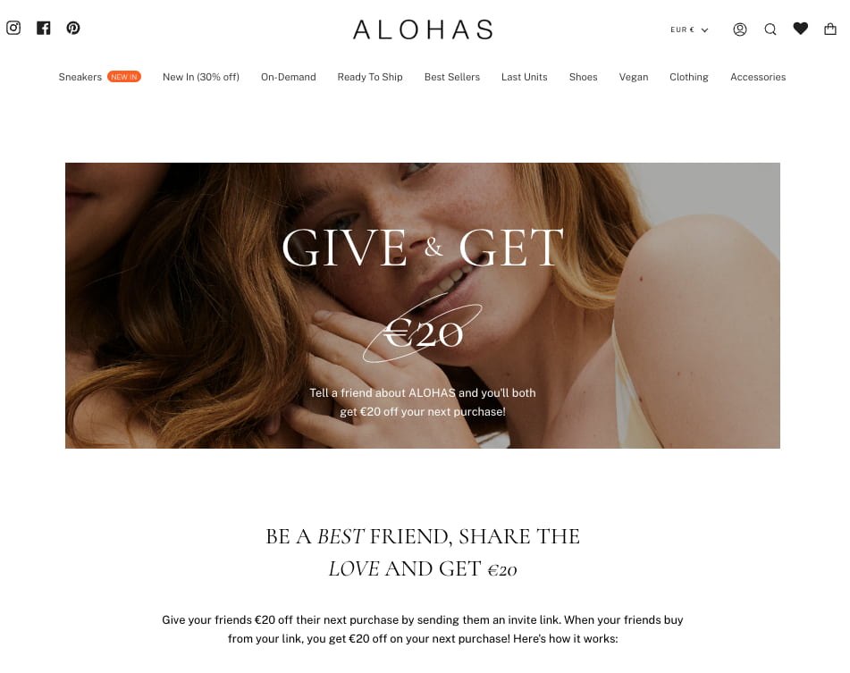Open the Facebook icon in header
Screen dimensions: 850x673
(44, 29)
